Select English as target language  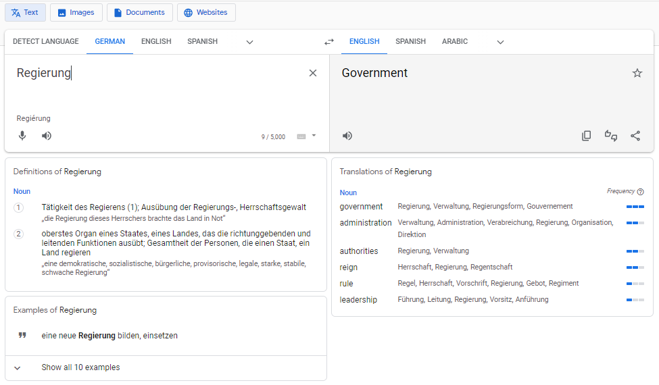364,42
